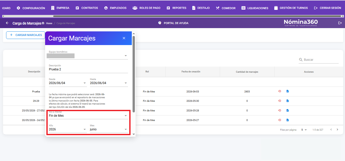
Task: Open the Liquidaciones menu
Action: (255, 8)
